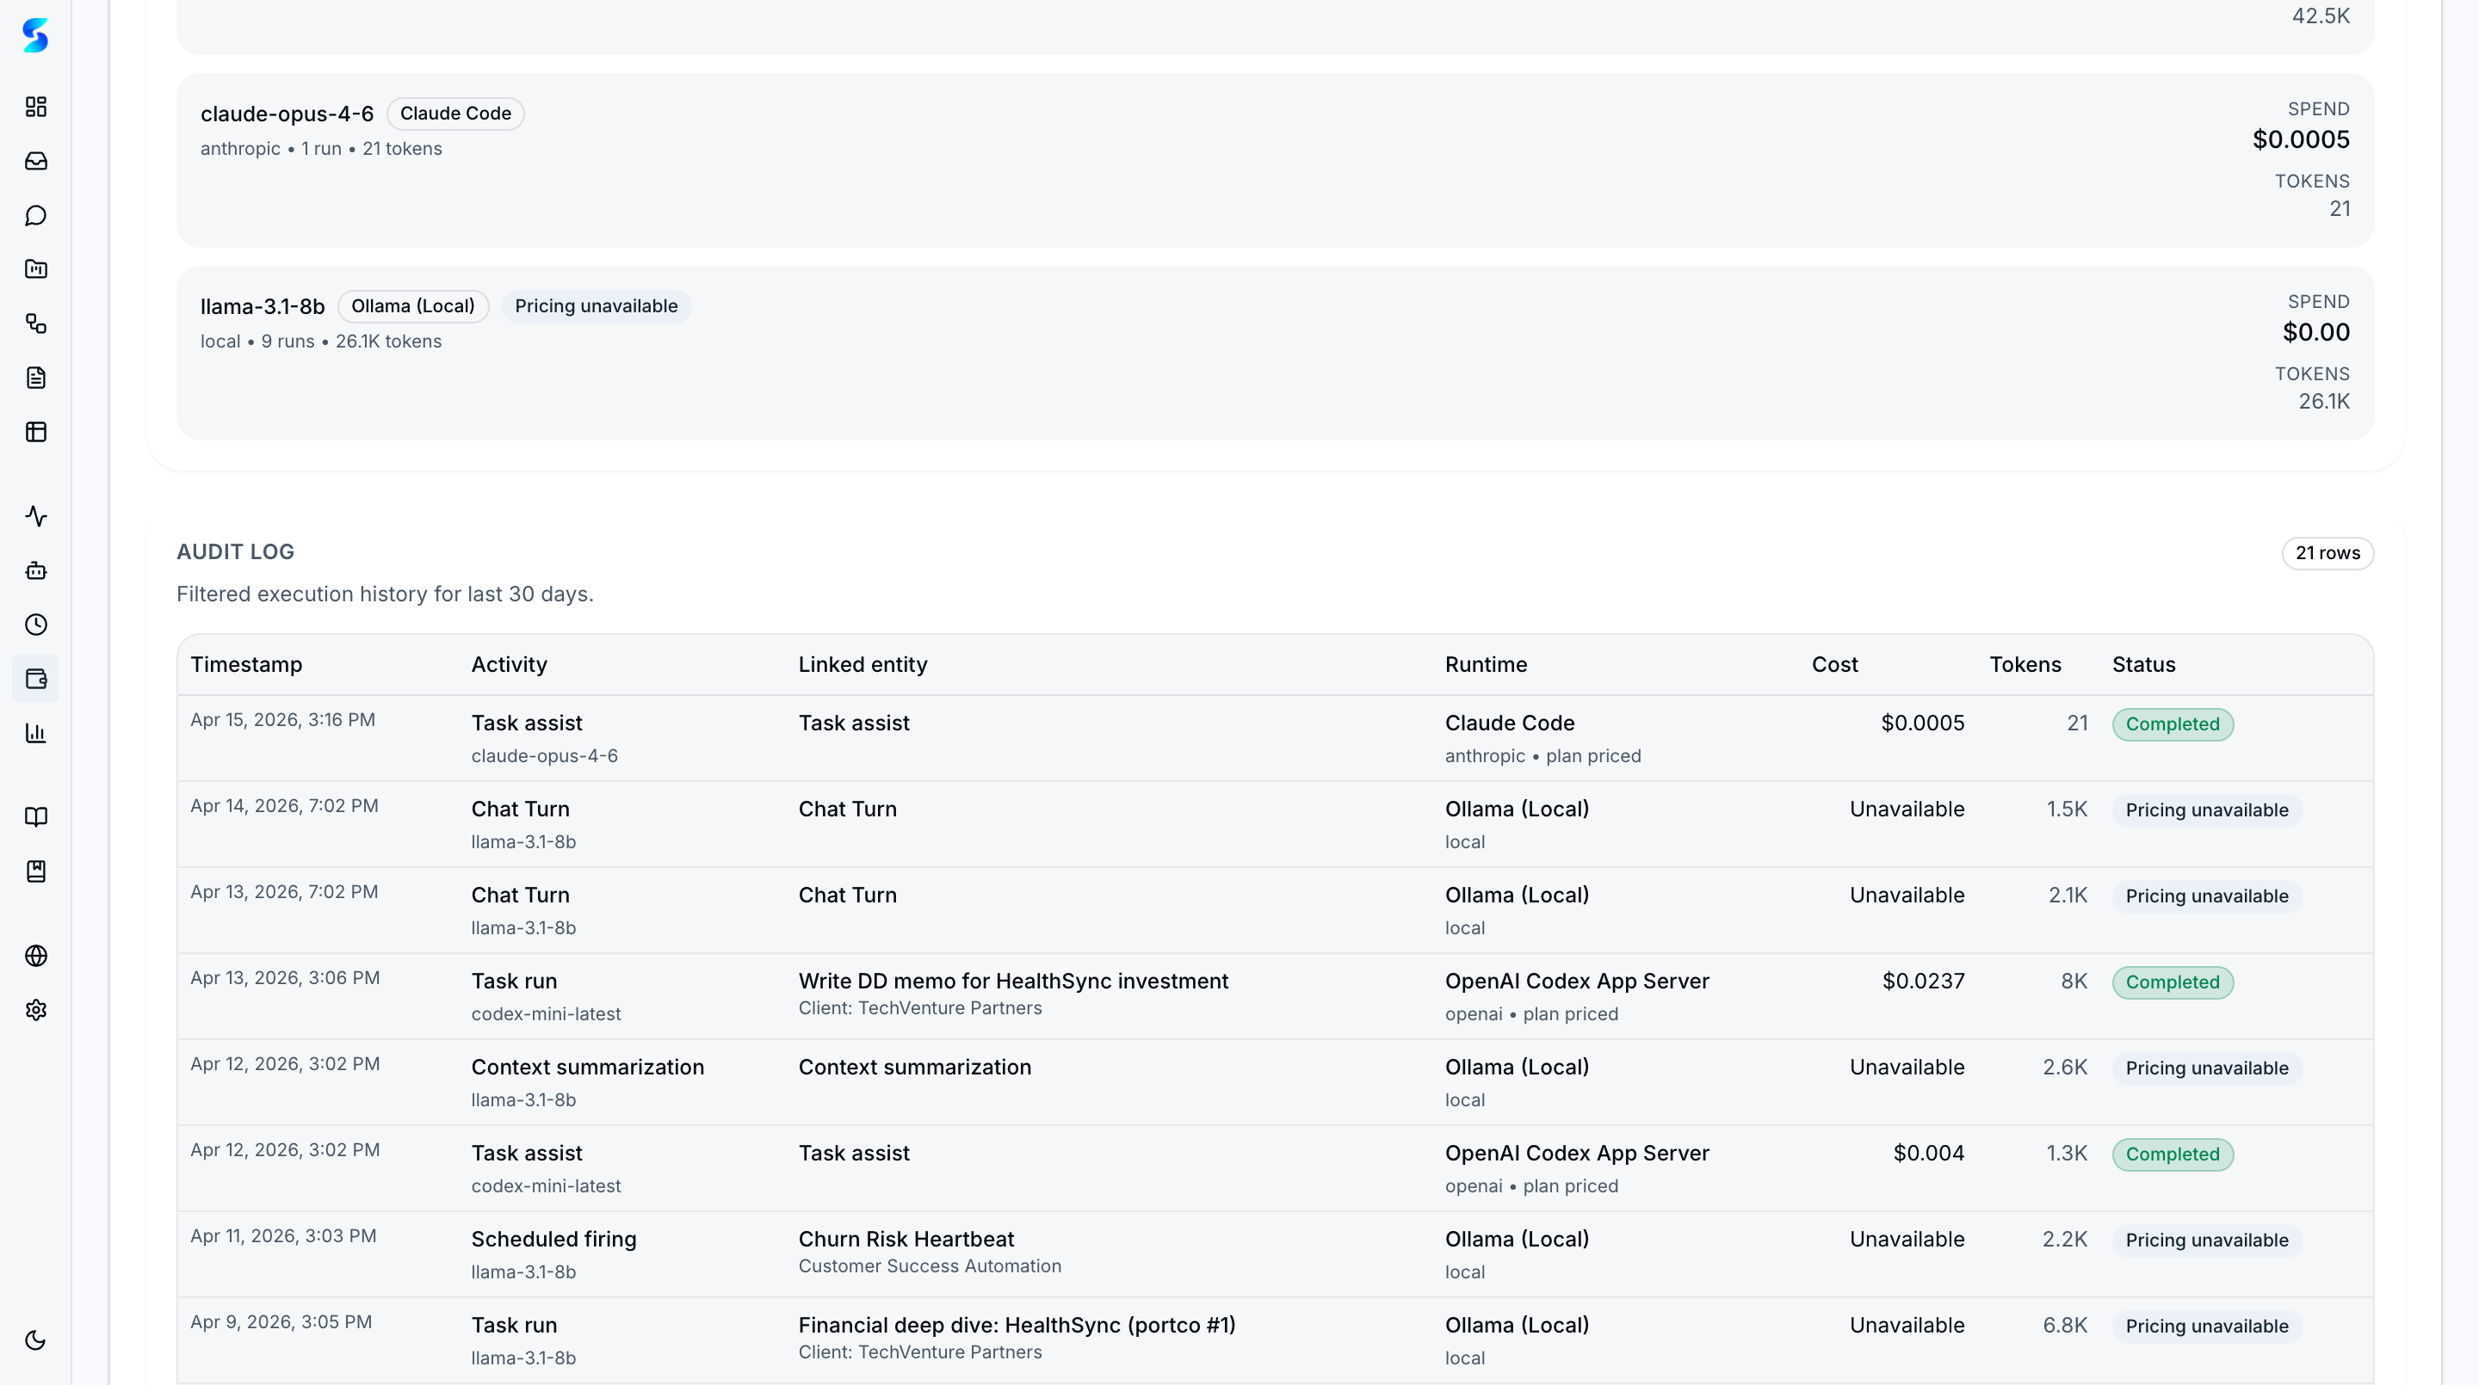The image size is (2479, 1385).
Task: Open the chat bubble panel
Action: coord(35,215)
